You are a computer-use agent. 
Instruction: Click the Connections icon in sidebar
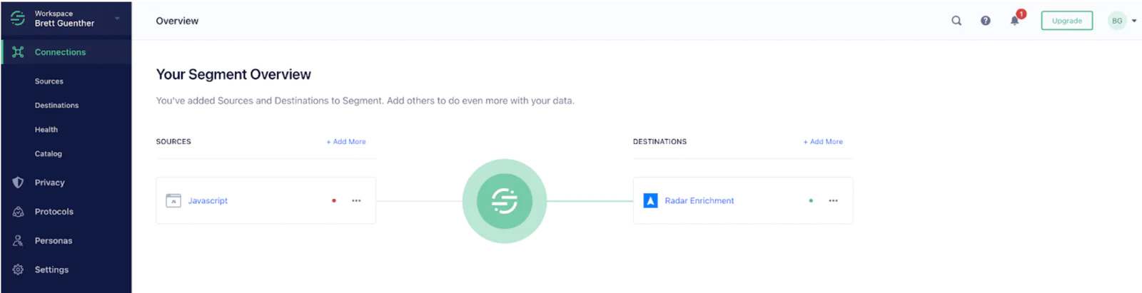[18, 52]
